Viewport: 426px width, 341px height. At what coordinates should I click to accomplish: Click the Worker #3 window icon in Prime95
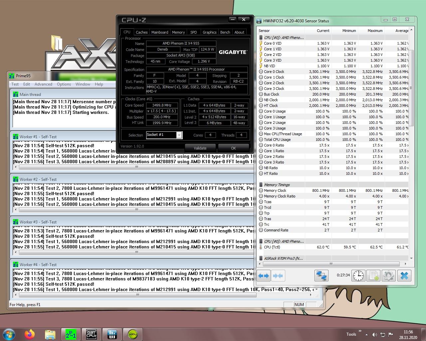tap(16, 222)
